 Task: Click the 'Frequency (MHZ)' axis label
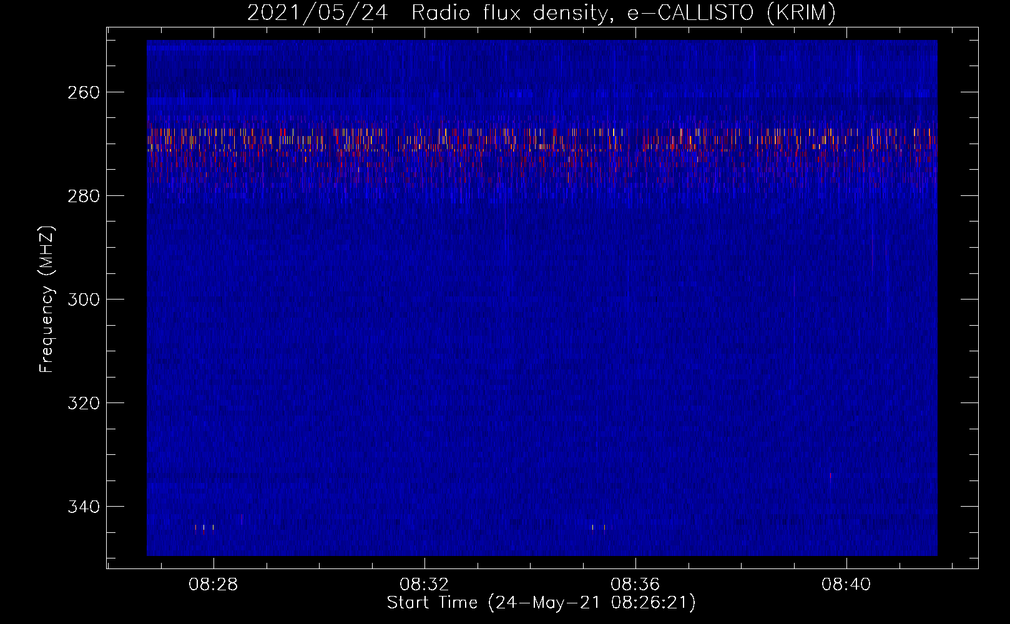pos(47,300)
